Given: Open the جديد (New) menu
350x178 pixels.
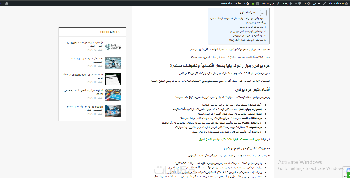Looking at the screenshot, I should [x=287, y=3].
